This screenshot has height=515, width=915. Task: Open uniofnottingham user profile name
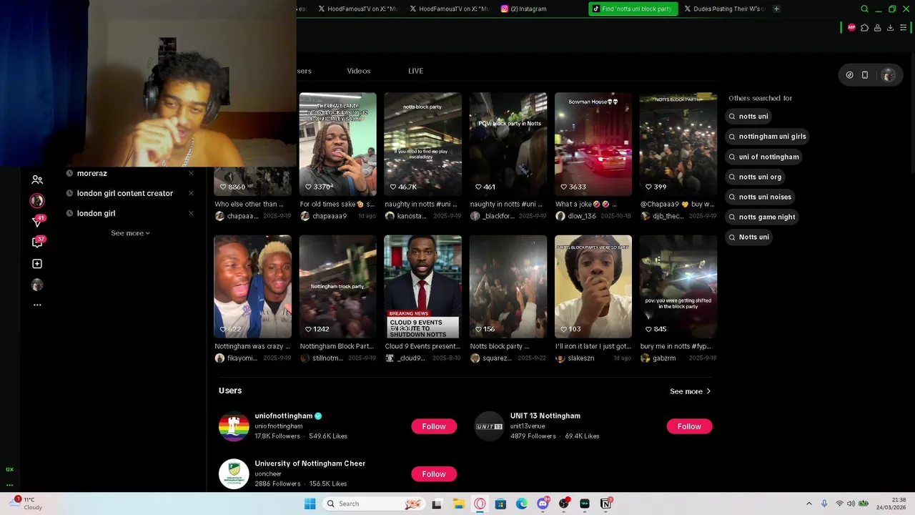coord(284,416)
